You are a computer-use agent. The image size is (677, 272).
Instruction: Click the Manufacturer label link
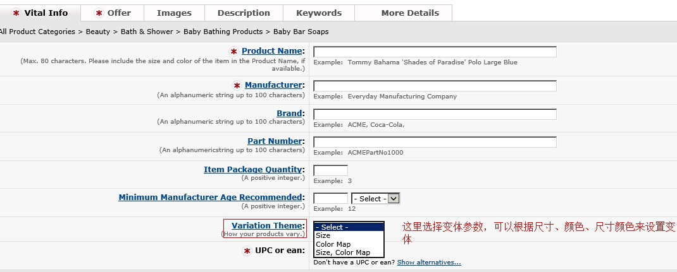click(x=273, y=85)
